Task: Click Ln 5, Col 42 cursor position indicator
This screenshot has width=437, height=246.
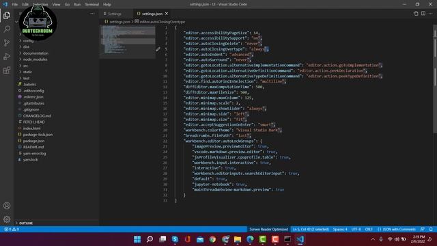Action: click(x=311, y=230)
